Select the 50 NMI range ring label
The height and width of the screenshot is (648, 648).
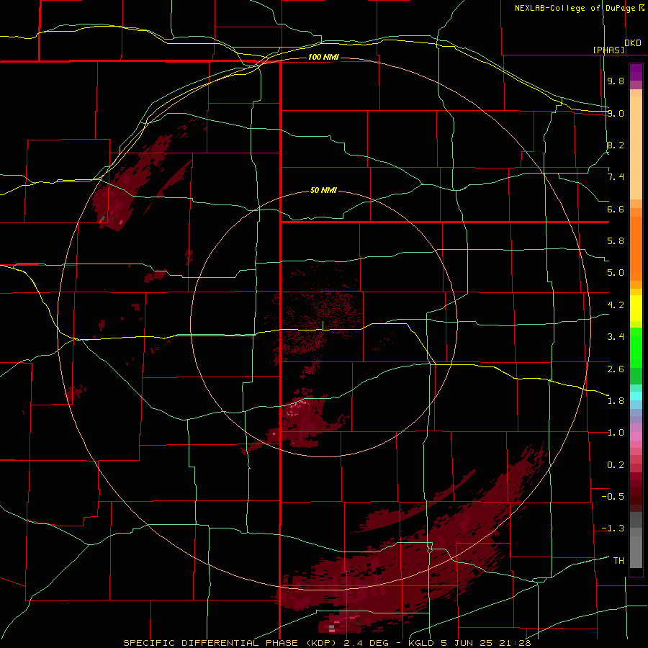point(323,190)
